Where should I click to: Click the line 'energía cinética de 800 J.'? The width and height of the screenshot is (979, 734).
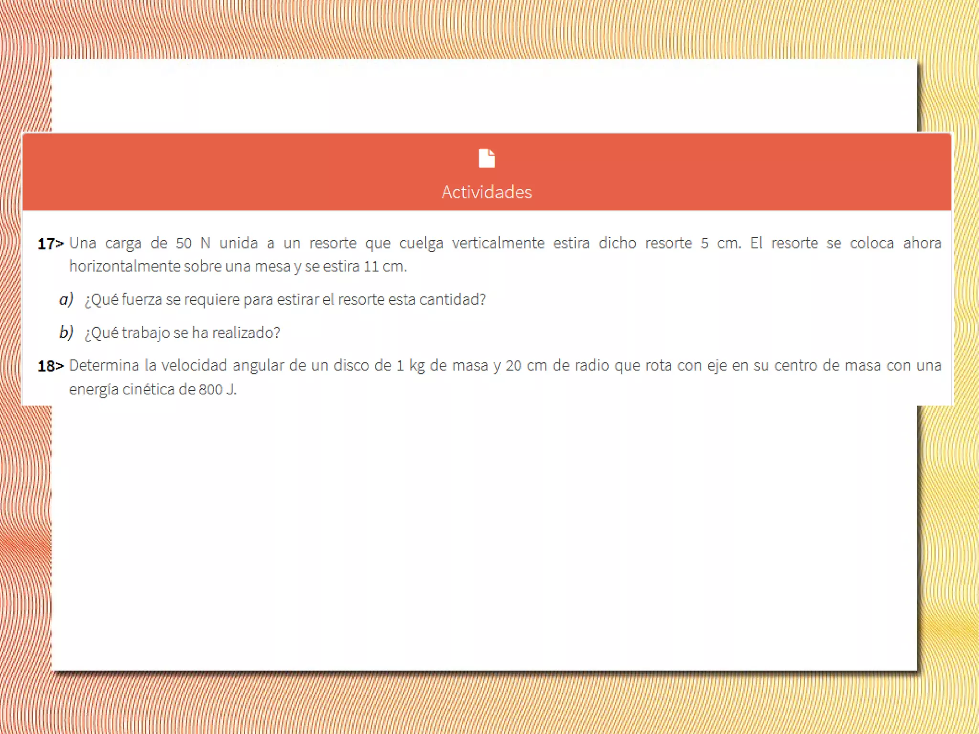point(153,390)
